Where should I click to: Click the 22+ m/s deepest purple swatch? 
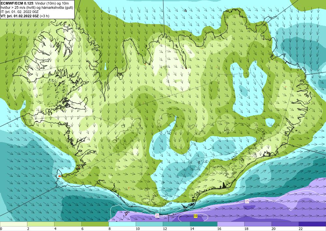(x=312, y=224)
